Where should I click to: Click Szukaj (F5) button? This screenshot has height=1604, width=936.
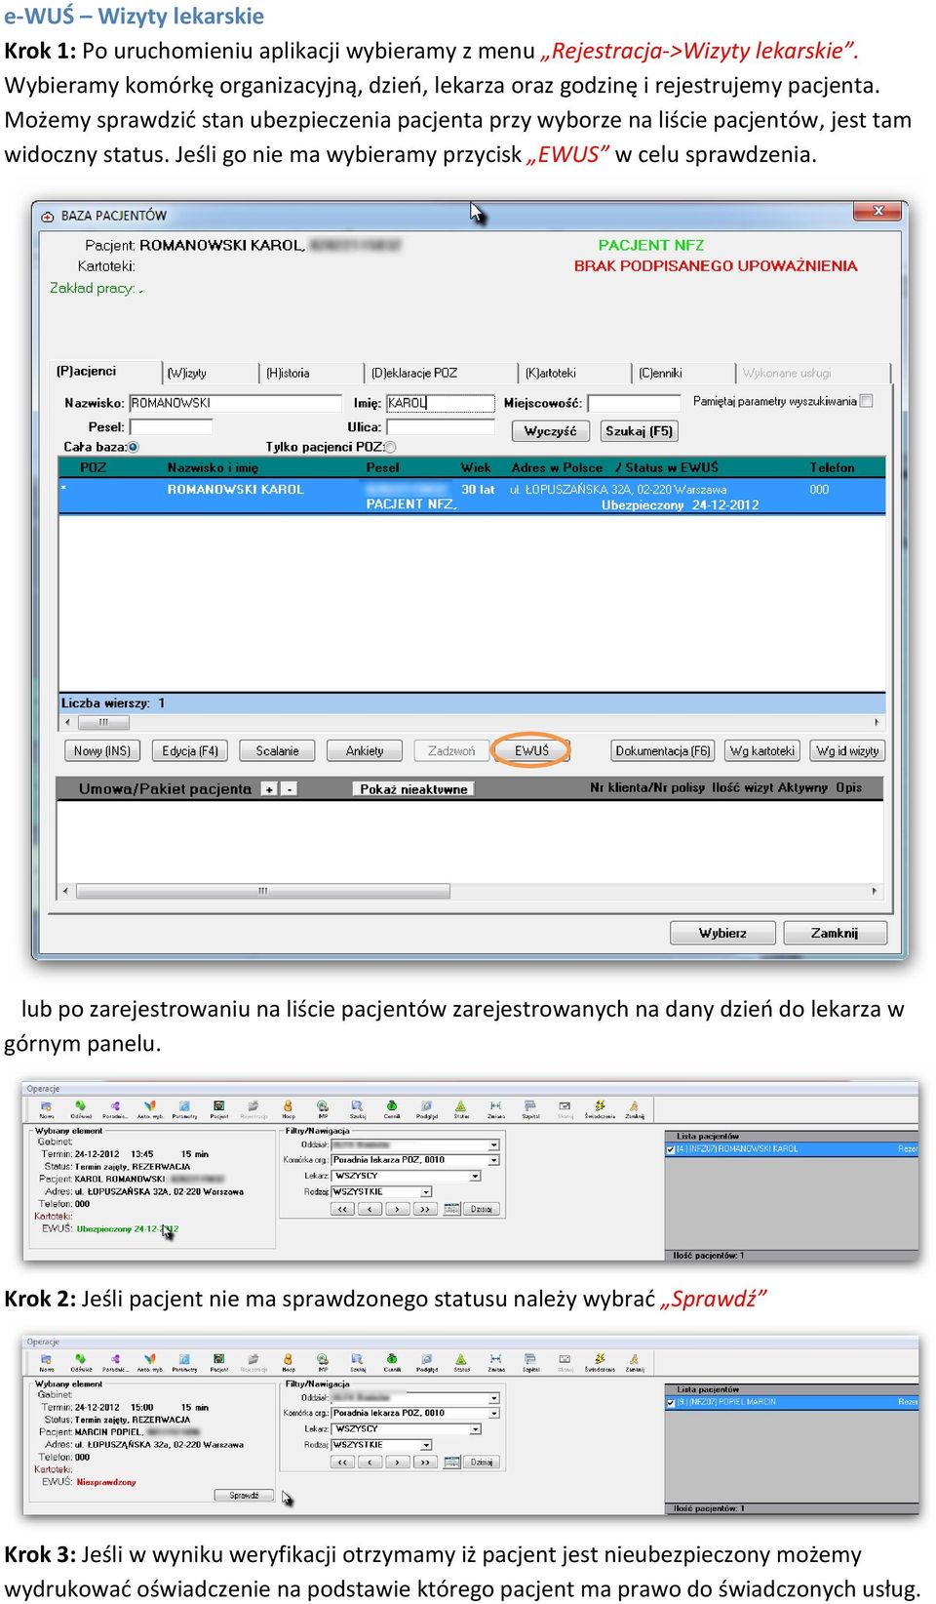[639, 430]
